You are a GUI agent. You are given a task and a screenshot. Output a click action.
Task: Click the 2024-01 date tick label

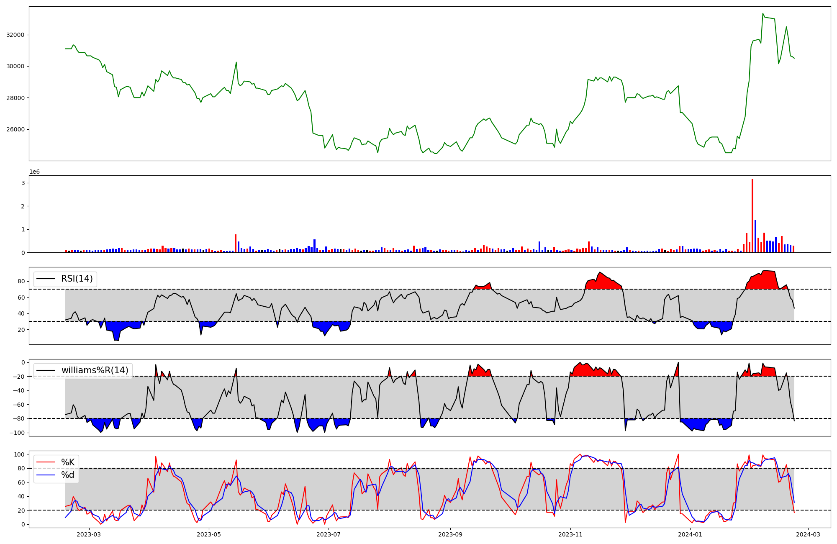pos(690,534)
